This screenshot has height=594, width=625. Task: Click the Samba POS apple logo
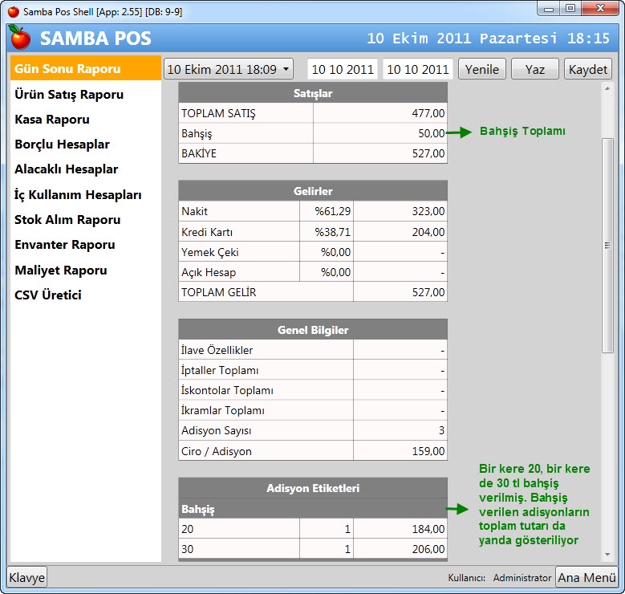20,38
